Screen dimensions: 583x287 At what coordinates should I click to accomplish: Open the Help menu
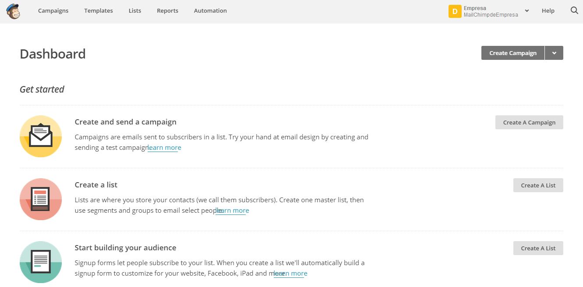point(548,10)
